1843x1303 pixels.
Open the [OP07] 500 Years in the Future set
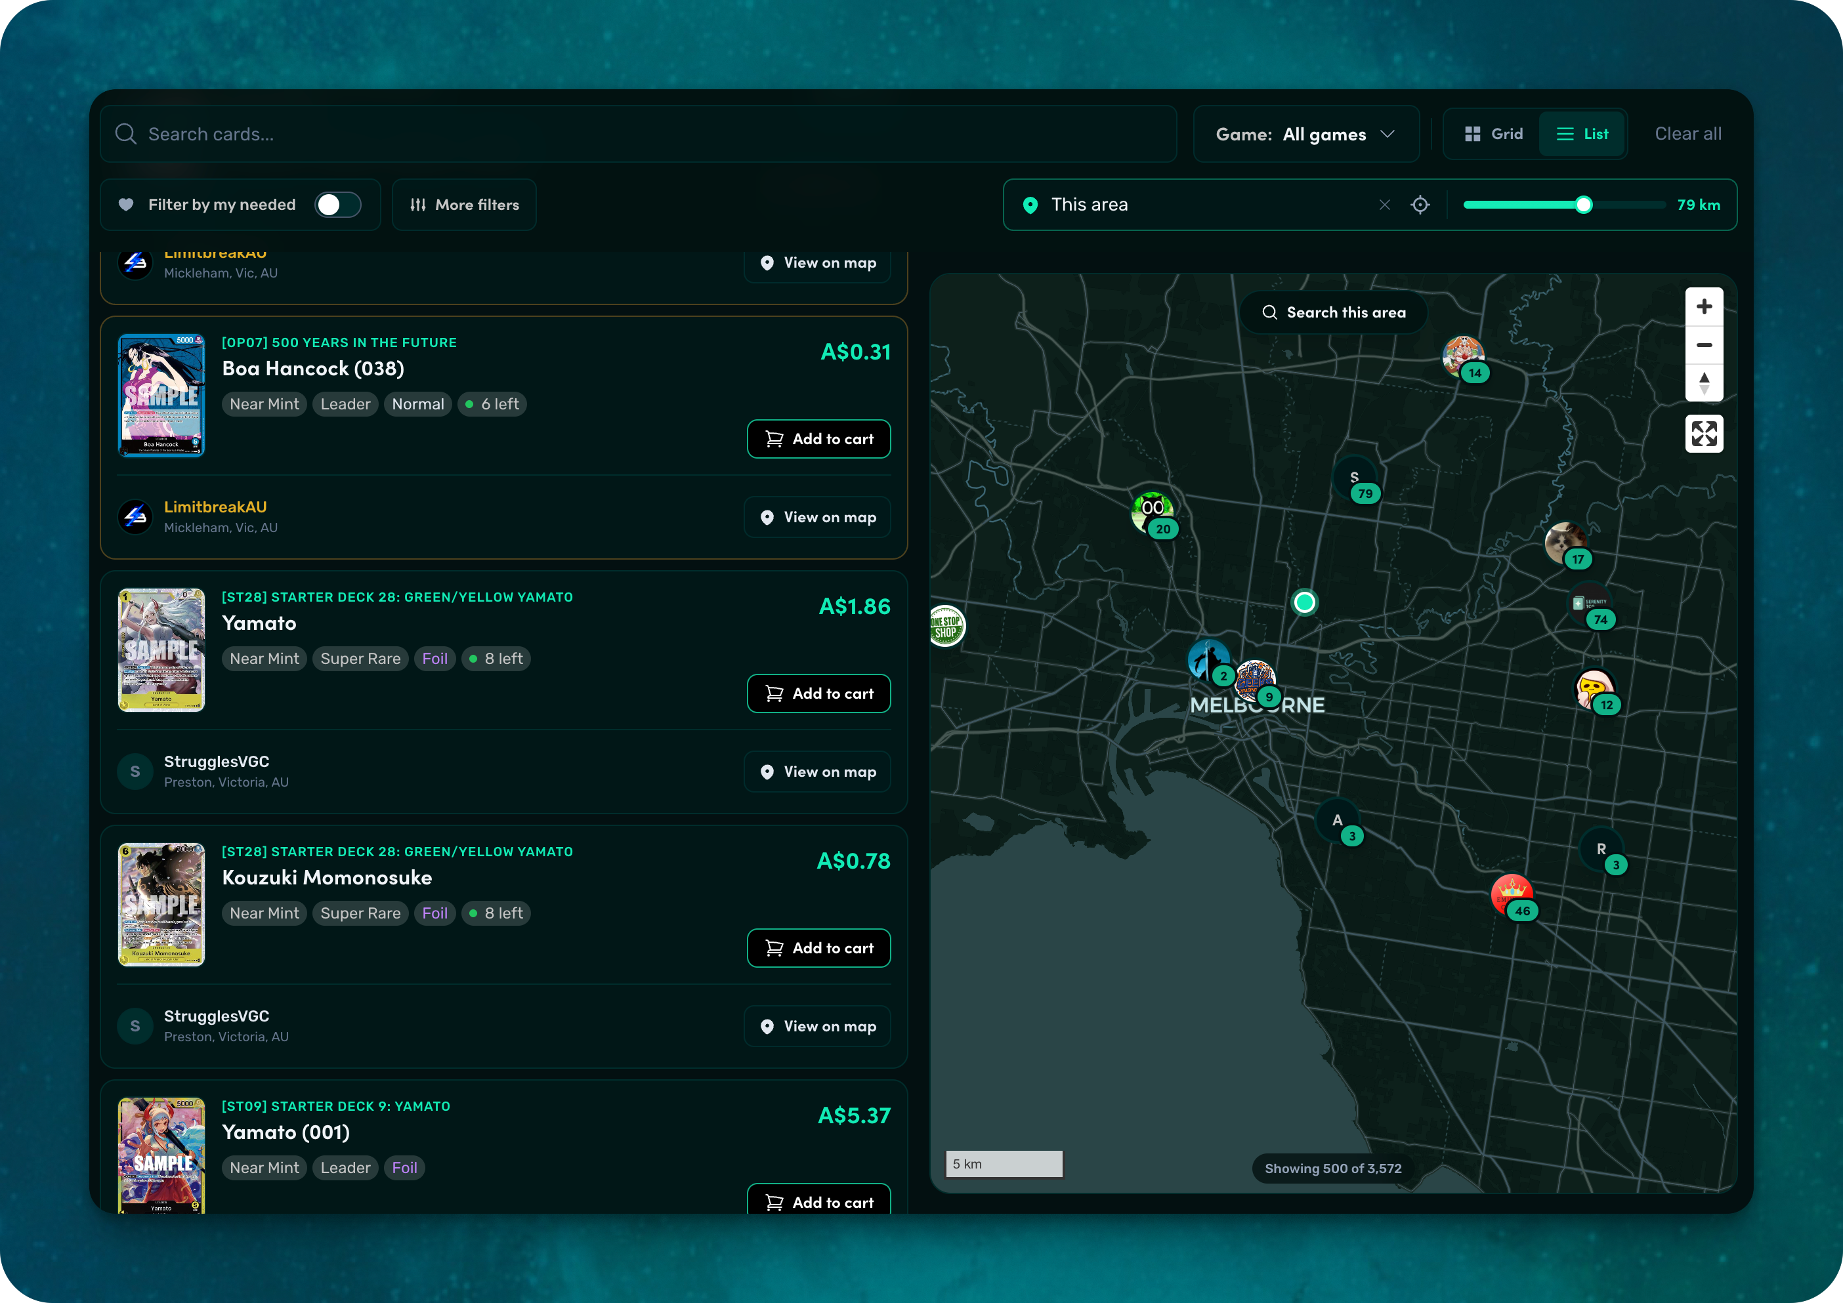click(339, 342)
